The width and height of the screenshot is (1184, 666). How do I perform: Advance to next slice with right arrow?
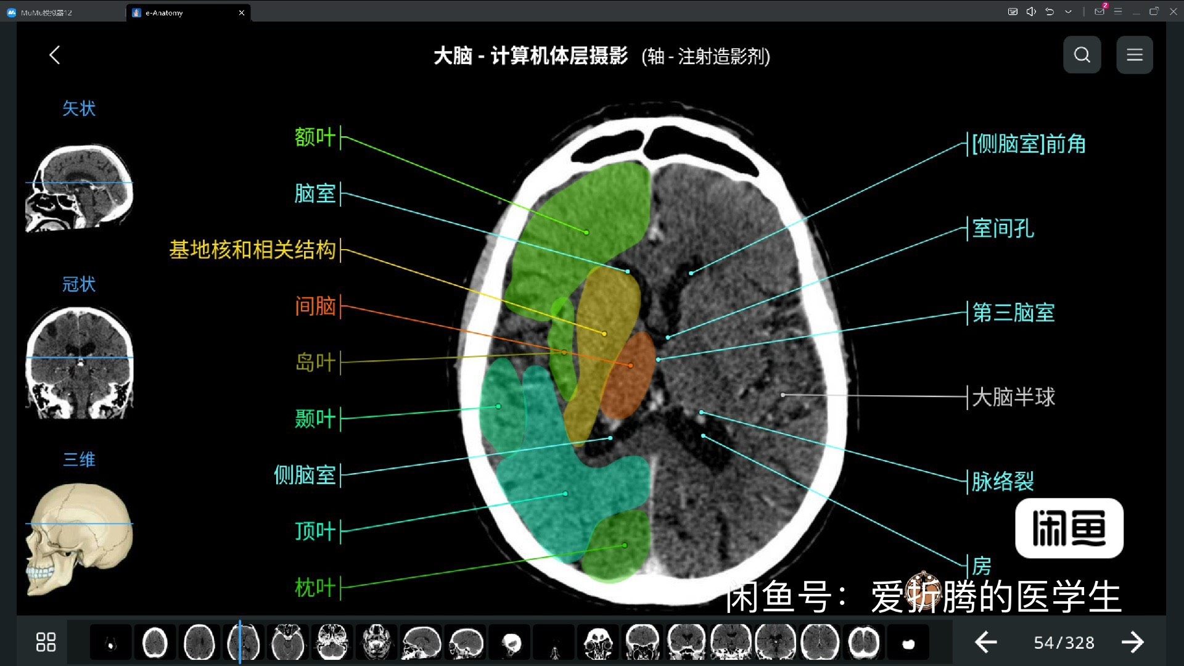tap(1132, 643)
